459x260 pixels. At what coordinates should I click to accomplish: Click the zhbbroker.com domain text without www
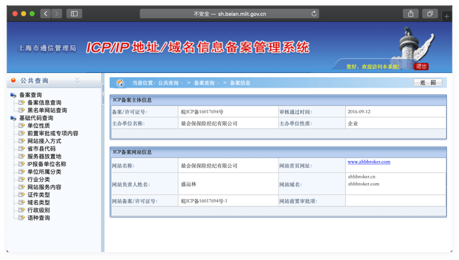pos(364,184)
